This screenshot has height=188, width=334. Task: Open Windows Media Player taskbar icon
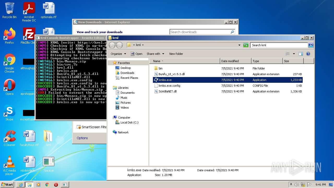[38, 185]
